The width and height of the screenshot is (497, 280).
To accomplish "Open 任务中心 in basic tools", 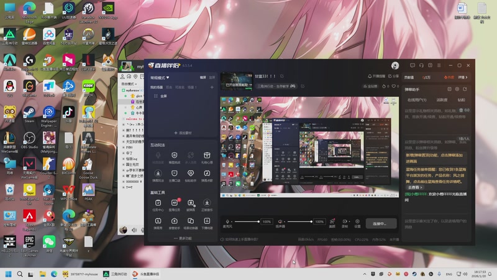I will (158, 205).
